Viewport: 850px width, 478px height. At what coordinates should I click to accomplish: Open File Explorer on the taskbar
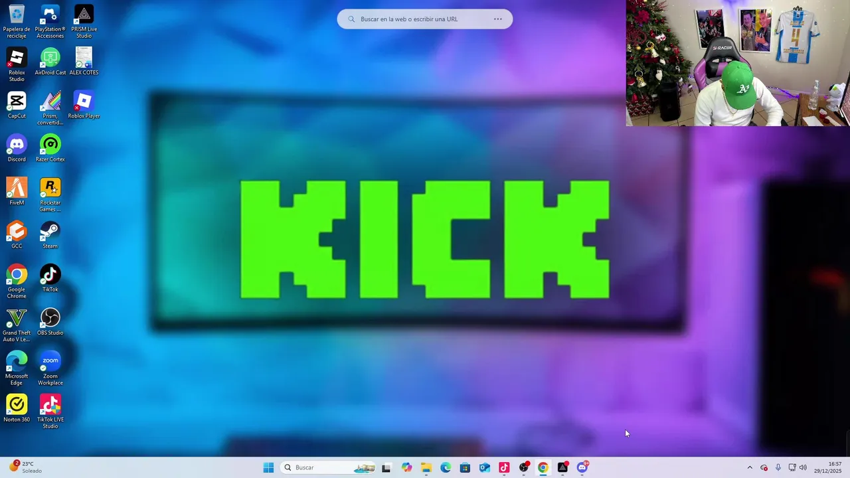tap(426, 467)
